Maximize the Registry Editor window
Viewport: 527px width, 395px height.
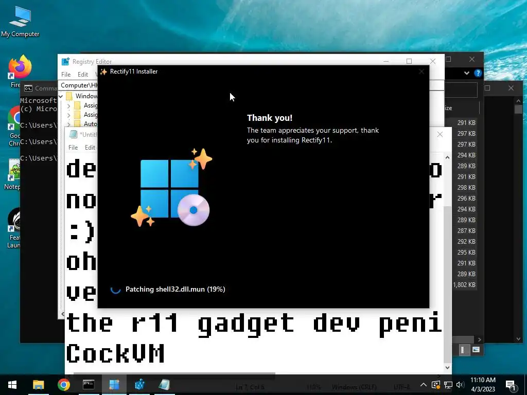409,61
